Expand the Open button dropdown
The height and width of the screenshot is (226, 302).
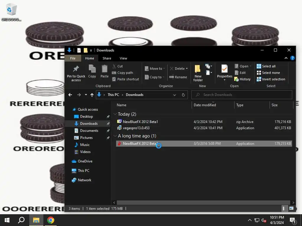click(x=250, y=66)
